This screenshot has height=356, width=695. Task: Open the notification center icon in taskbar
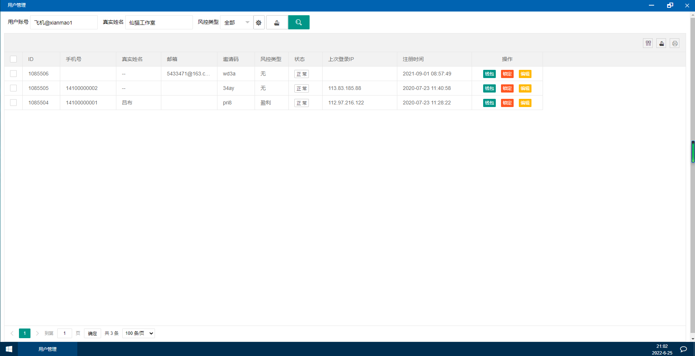pos(683,349)
